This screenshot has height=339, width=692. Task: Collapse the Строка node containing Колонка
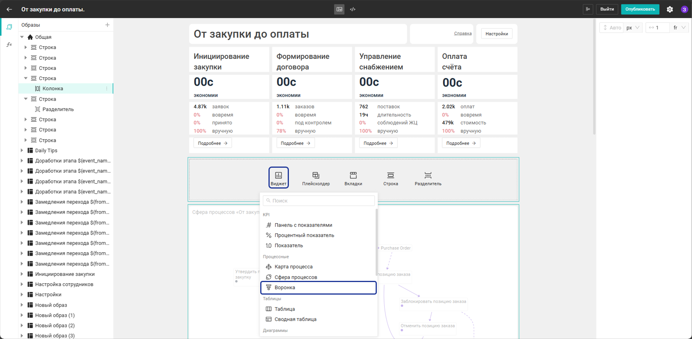coord(26,78)
